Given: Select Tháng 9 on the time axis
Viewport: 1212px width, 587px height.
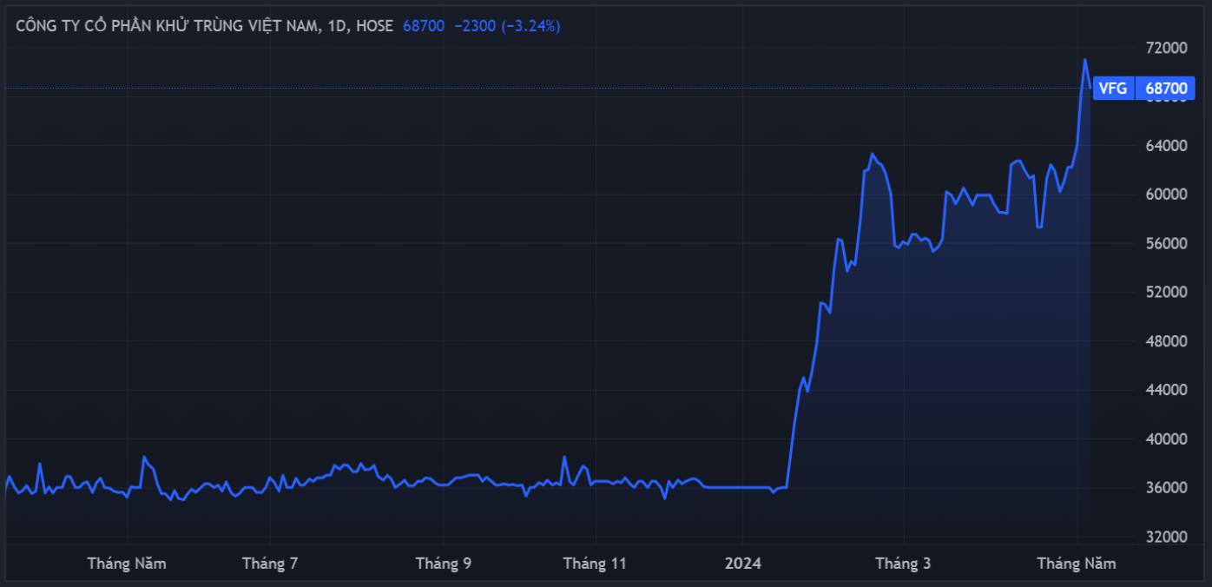Looking at the screenshot, I should click(444, 564).
